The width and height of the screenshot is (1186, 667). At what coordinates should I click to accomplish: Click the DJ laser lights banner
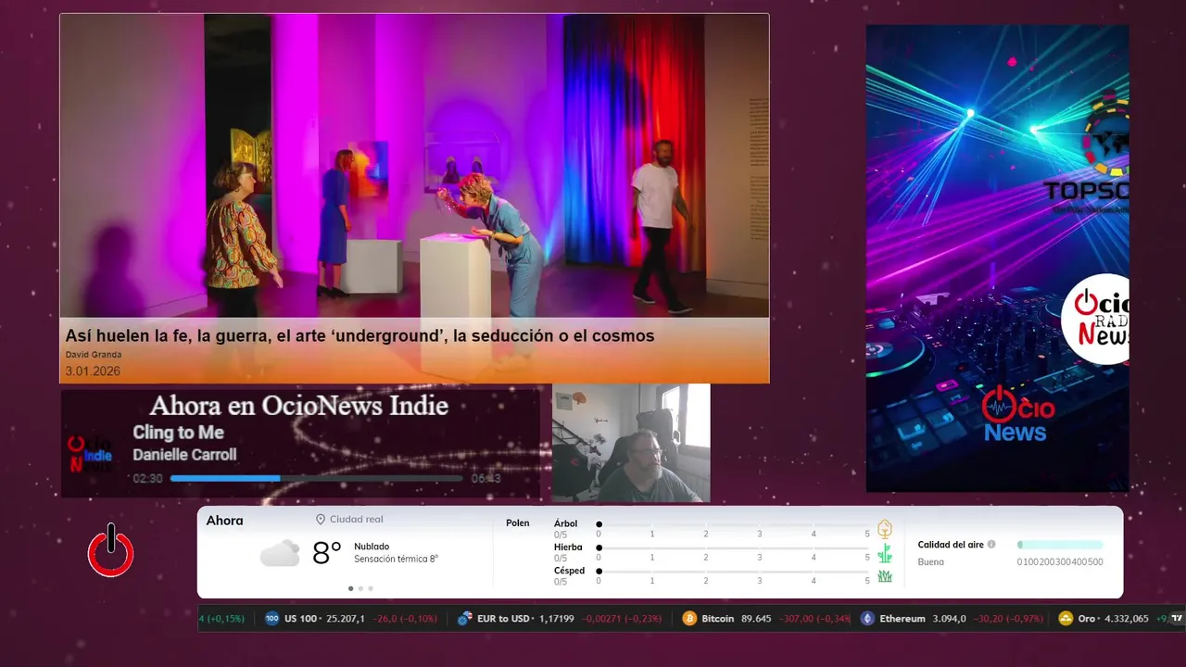click(997, 258)
